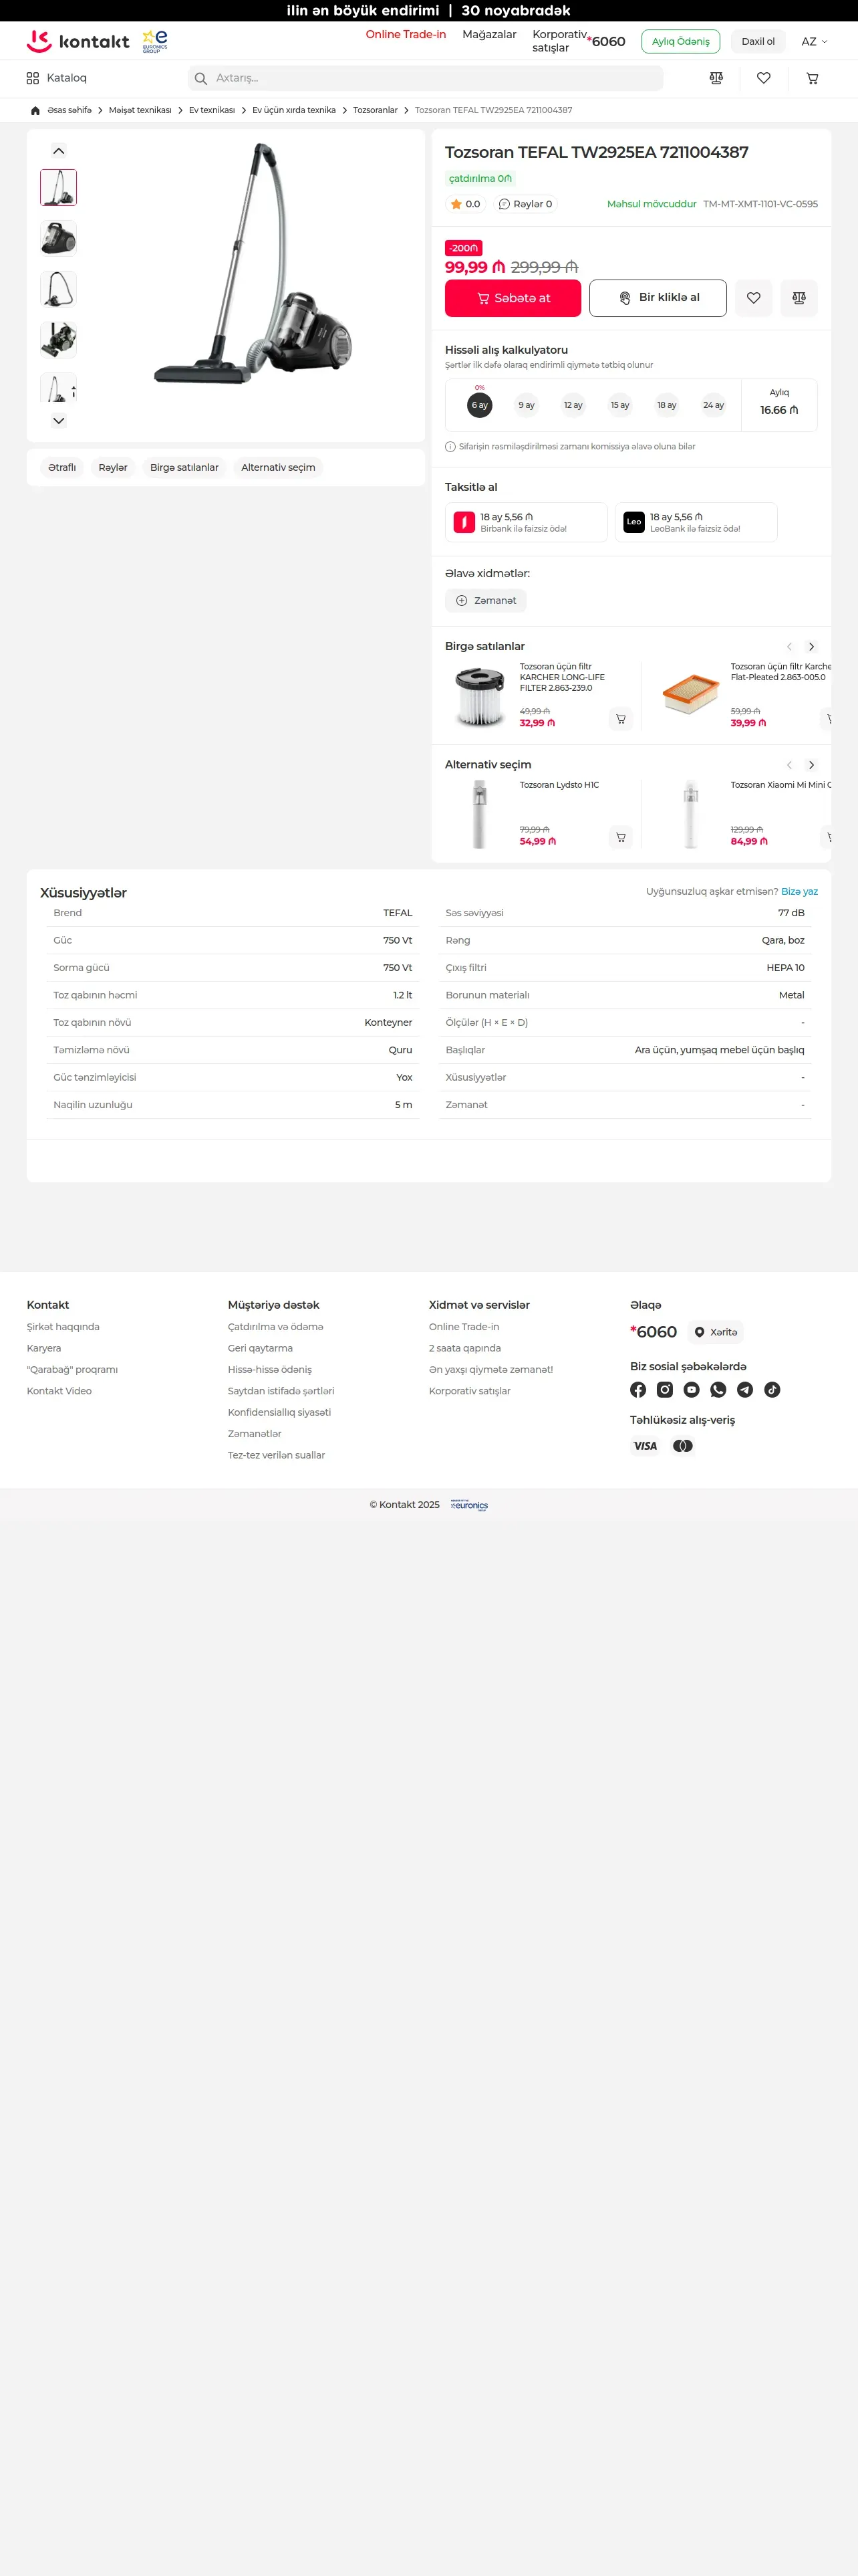Open Instagram social icon in footer
Viewport: 858px width, 2576px height.
[x=666, y=1389]
